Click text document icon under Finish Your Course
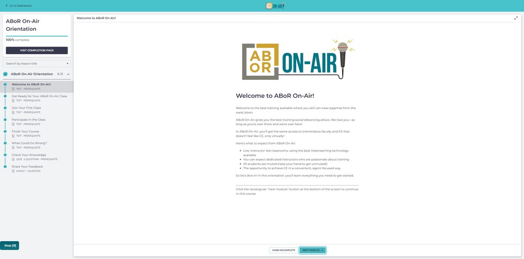The height and width of the screenshot is (259, 524). 14,136
